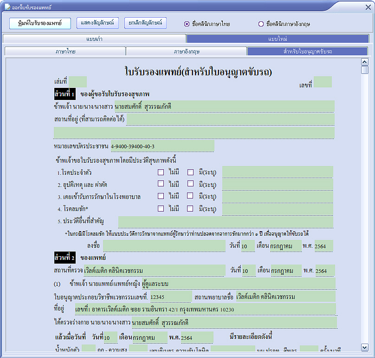The height and width of the screenshot is (358, 375).
Task: Switch to the แบบเก่า tab
Action: (x=95, y=39)
